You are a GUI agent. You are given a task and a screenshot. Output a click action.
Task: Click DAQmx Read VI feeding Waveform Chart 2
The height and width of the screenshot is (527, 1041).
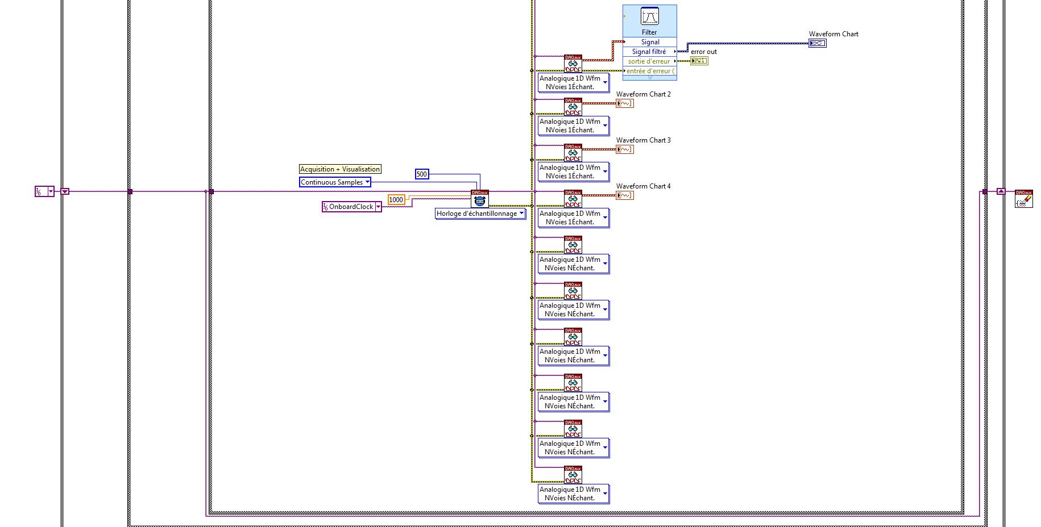[573, 107]
